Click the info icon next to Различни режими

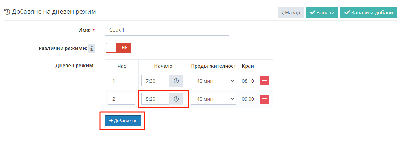tap(91, 49)
